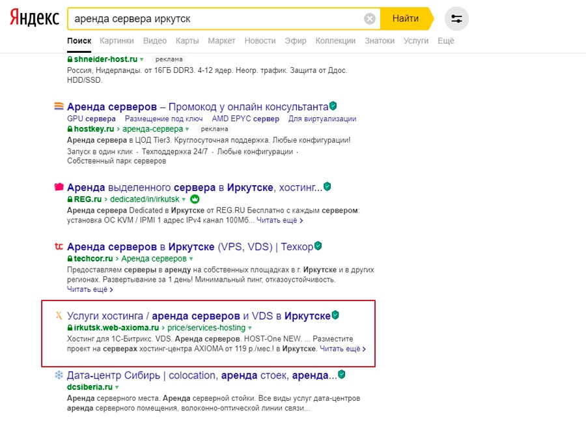Switch to the Новости tab
The height and width of the screenshot is (423, 586).
coord(260,41)
